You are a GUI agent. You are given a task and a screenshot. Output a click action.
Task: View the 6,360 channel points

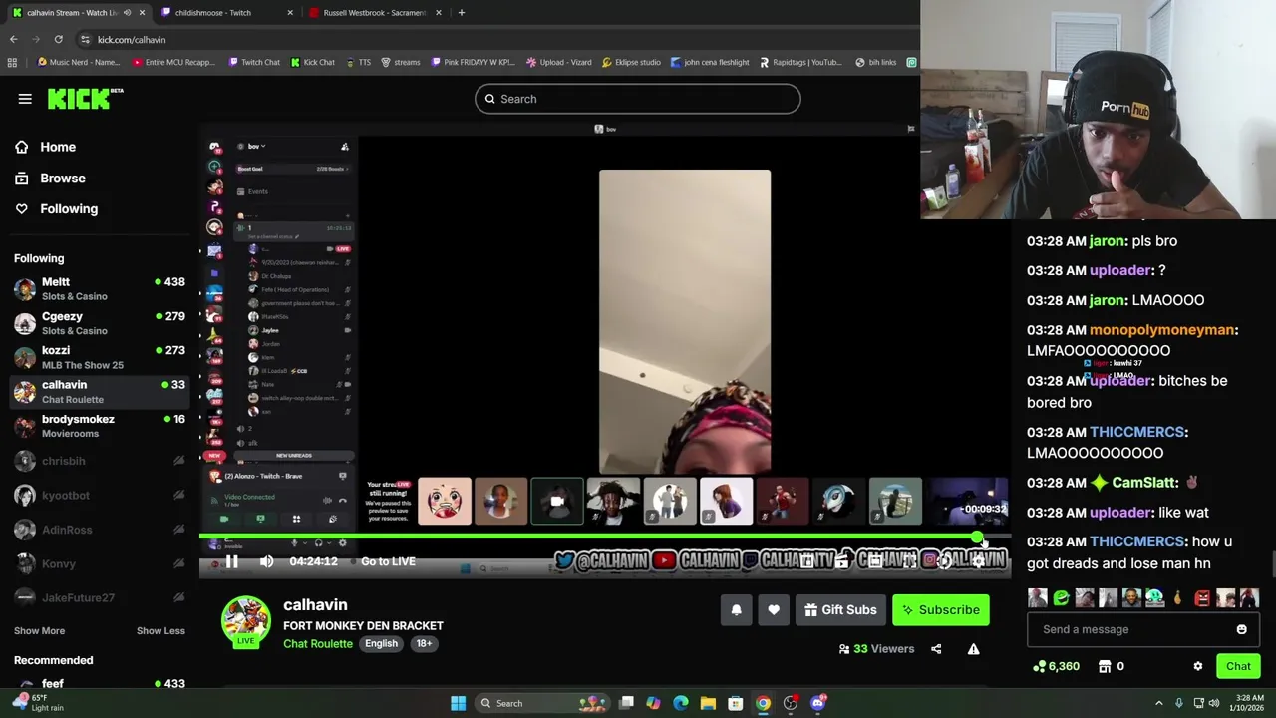pos(1057,666)
